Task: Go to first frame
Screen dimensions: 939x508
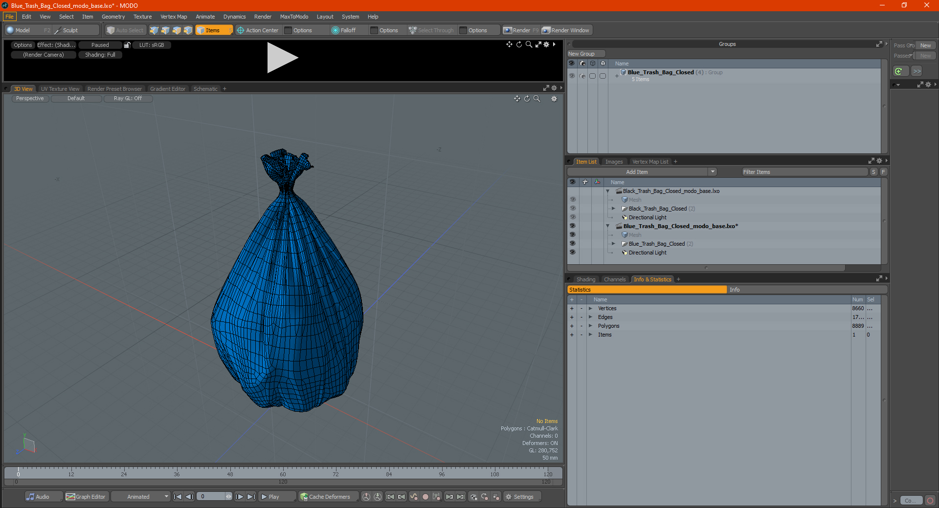Action: (x=178, y=497)
